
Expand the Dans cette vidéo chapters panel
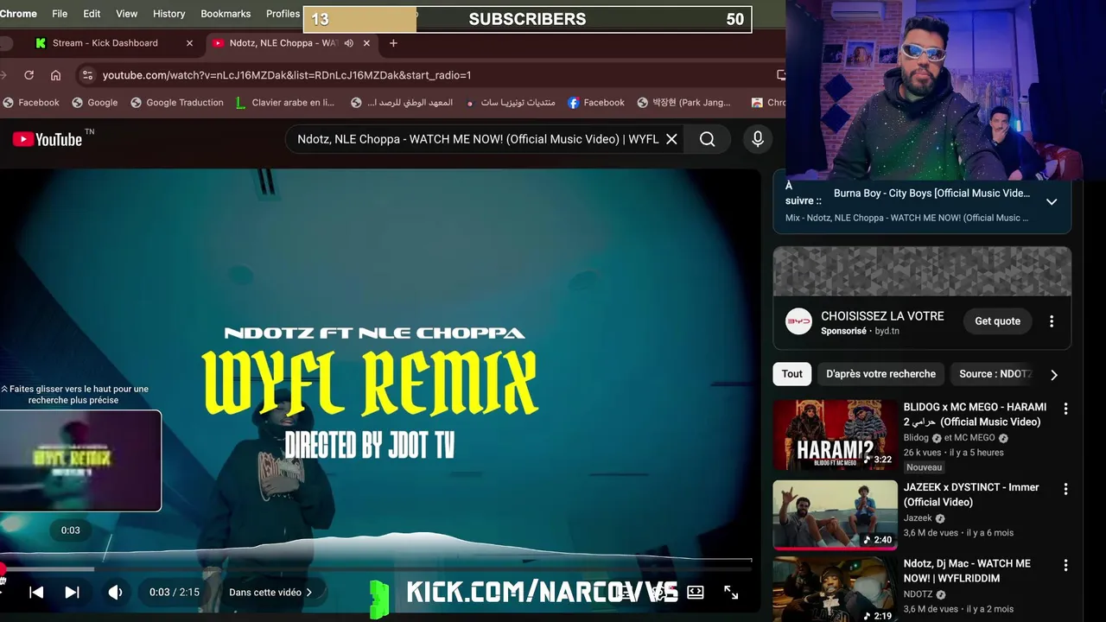click(x=270, y=592)
